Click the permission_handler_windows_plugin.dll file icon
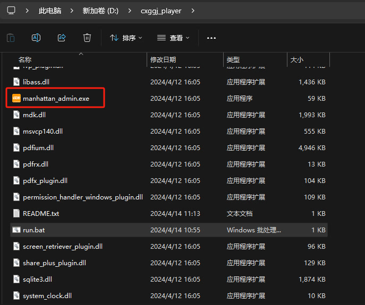The height and width of the screenshot is (305, 365). click(x=16, y=197)
